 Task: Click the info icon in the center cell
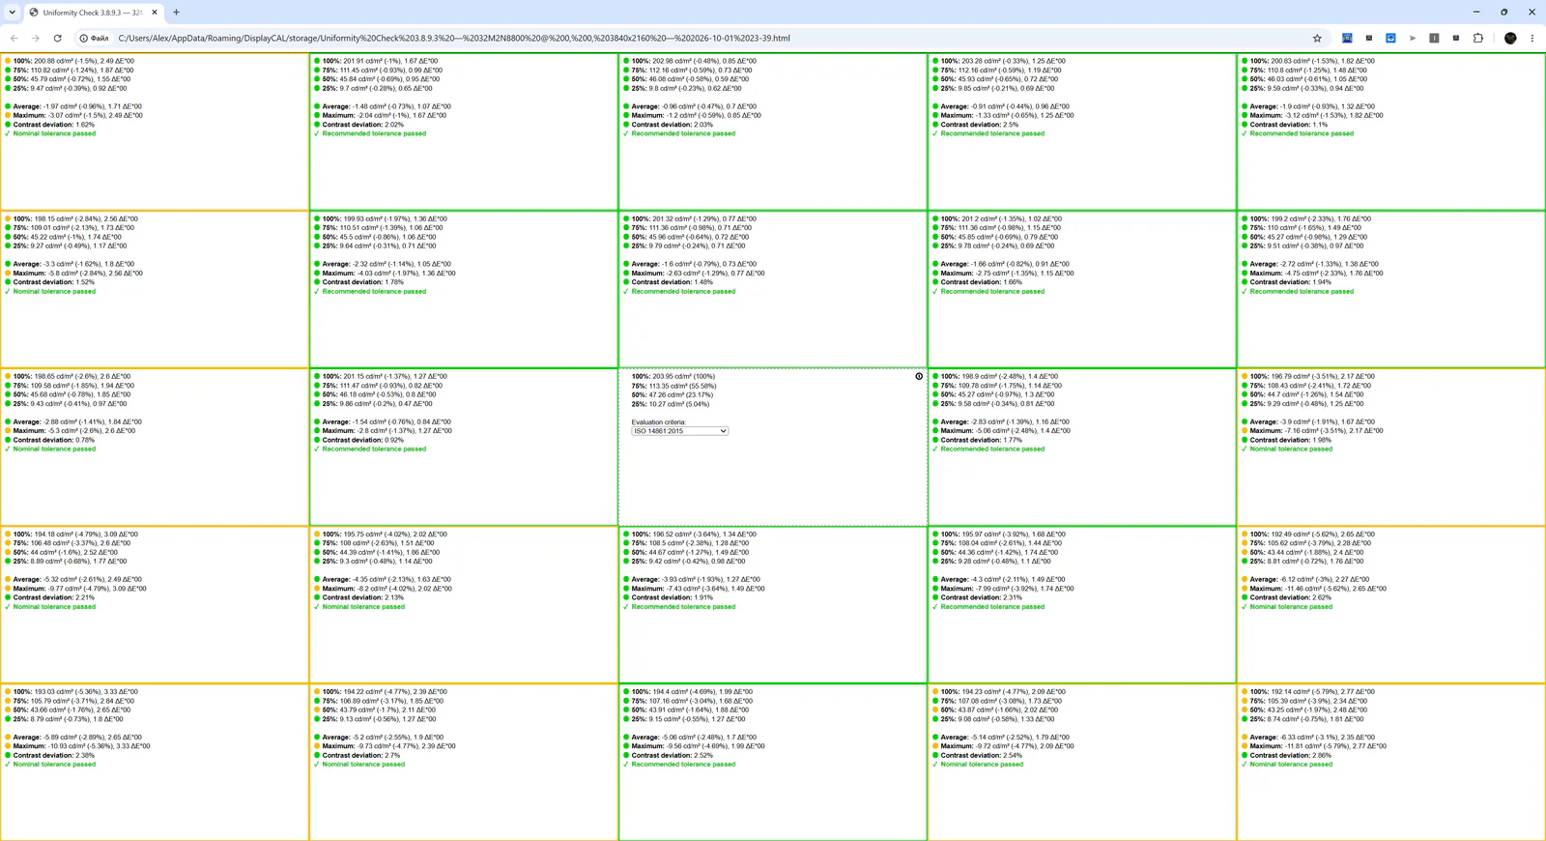coord(919,377)
